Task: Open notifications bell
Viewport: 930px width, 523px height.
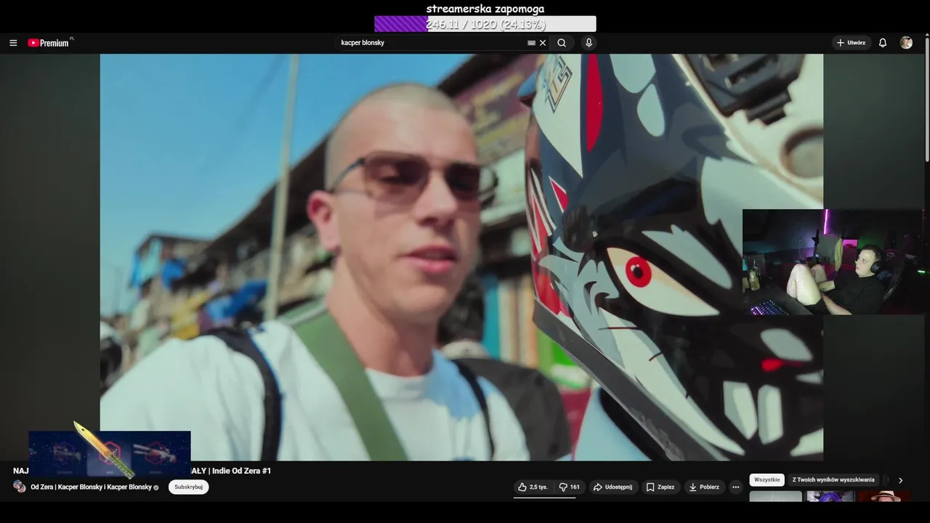Action: coord(883,43)
